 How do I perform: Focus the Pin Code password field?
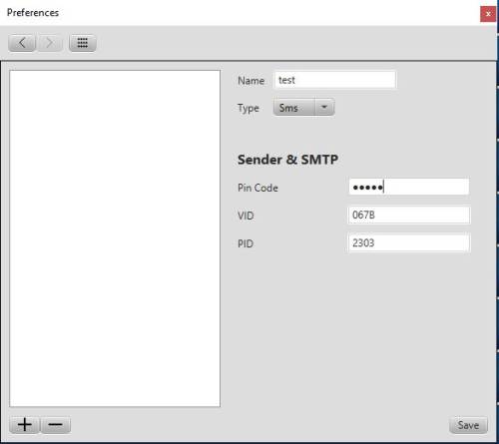click(x=409, y=187)
